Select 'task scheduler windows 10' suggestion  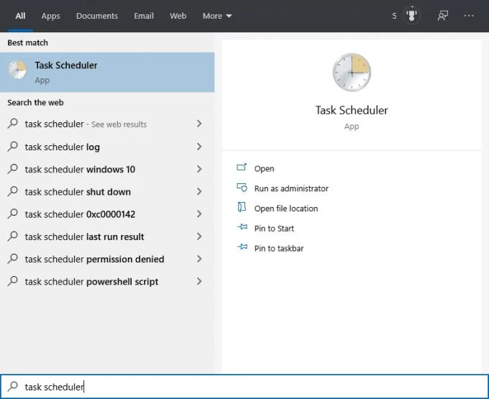point(107,169)
